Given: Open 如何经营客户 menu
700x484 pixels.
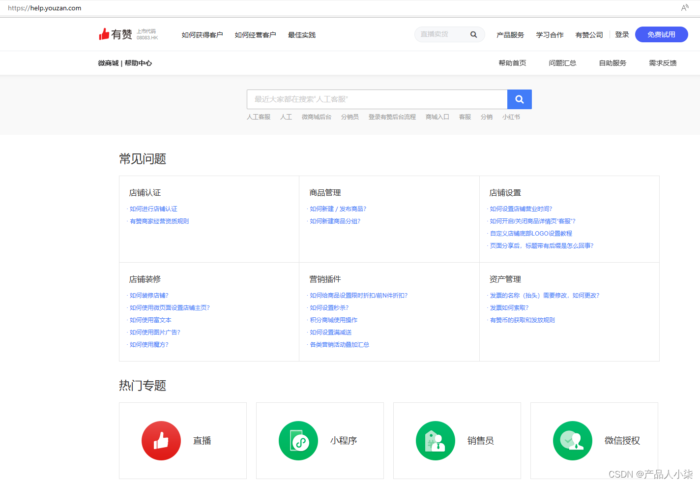Looking at the screenshot, I should click(255, 35).
